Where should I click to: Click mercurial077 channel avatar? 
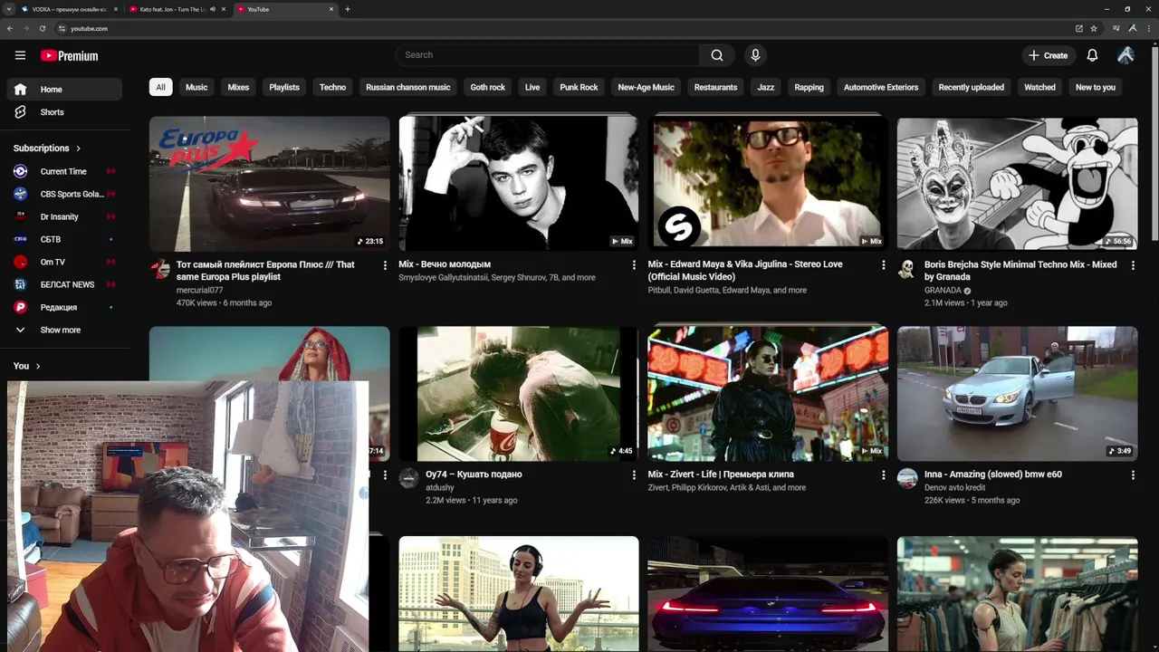coord(160,269)
